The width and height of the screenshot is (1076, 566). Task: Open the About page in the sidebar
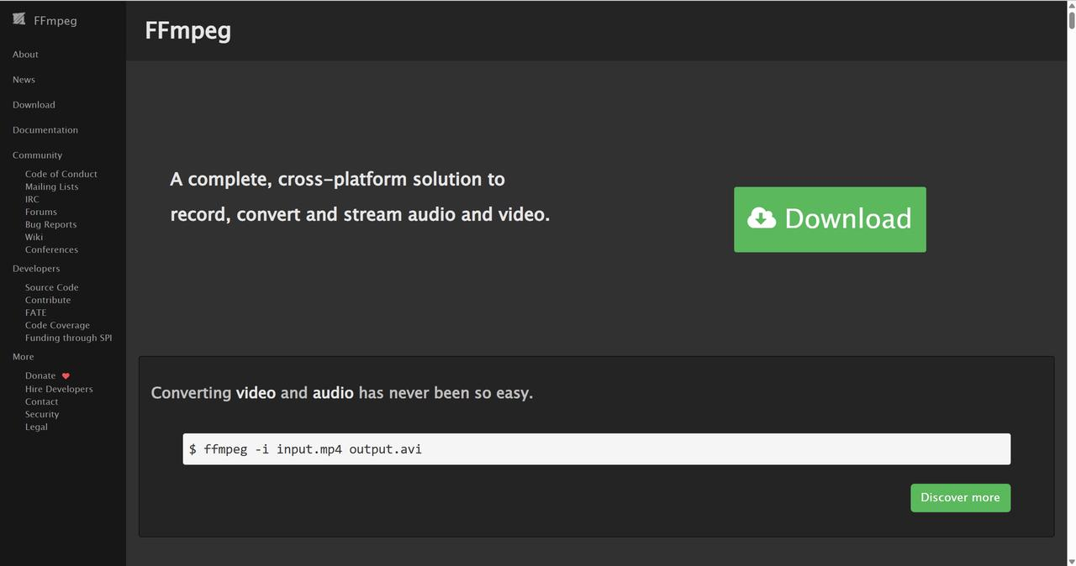point(25,55)
